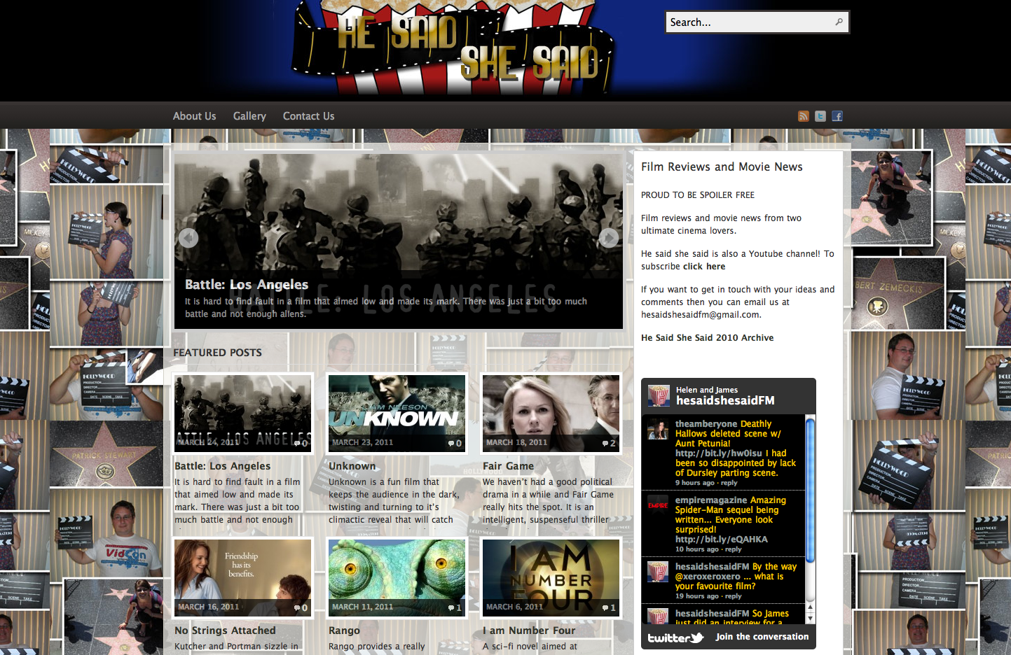
Task: Reply to empiremagazine tweet
Action: click(x=733, y=549)
